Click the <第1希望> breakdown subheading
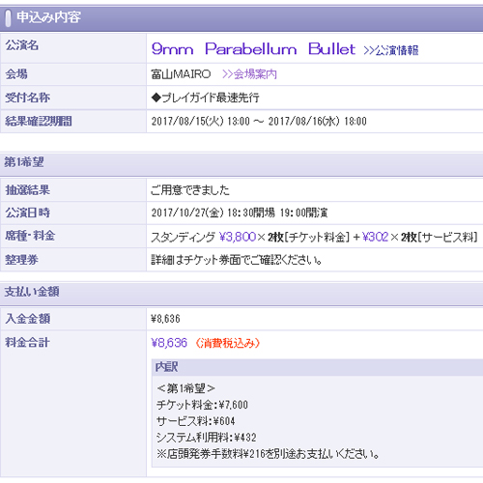 tap(185, 388)
